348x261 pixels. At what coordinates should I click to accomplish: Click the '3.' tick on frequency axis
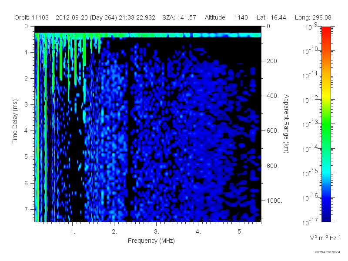(157, 232)
